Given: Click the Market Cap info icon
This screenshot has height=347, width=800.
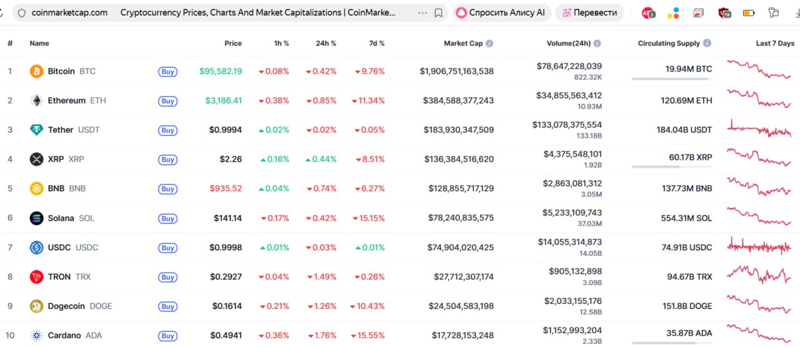Looking at the screenshot, I should pos(489,44).
